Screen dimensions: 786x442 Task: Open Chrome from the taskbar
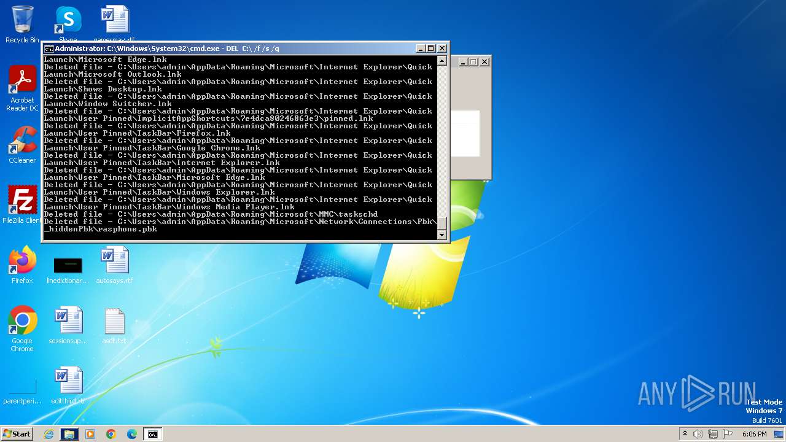tap(111, 434)
